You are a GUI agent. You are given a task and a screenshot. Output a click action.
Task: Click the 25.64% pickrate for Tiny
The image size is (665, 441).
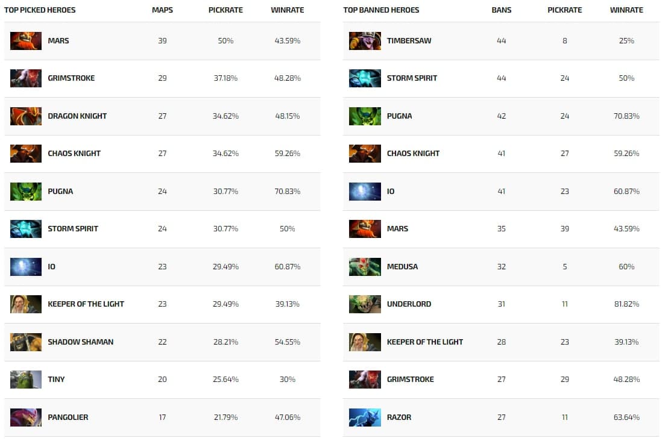pos(225,379)
